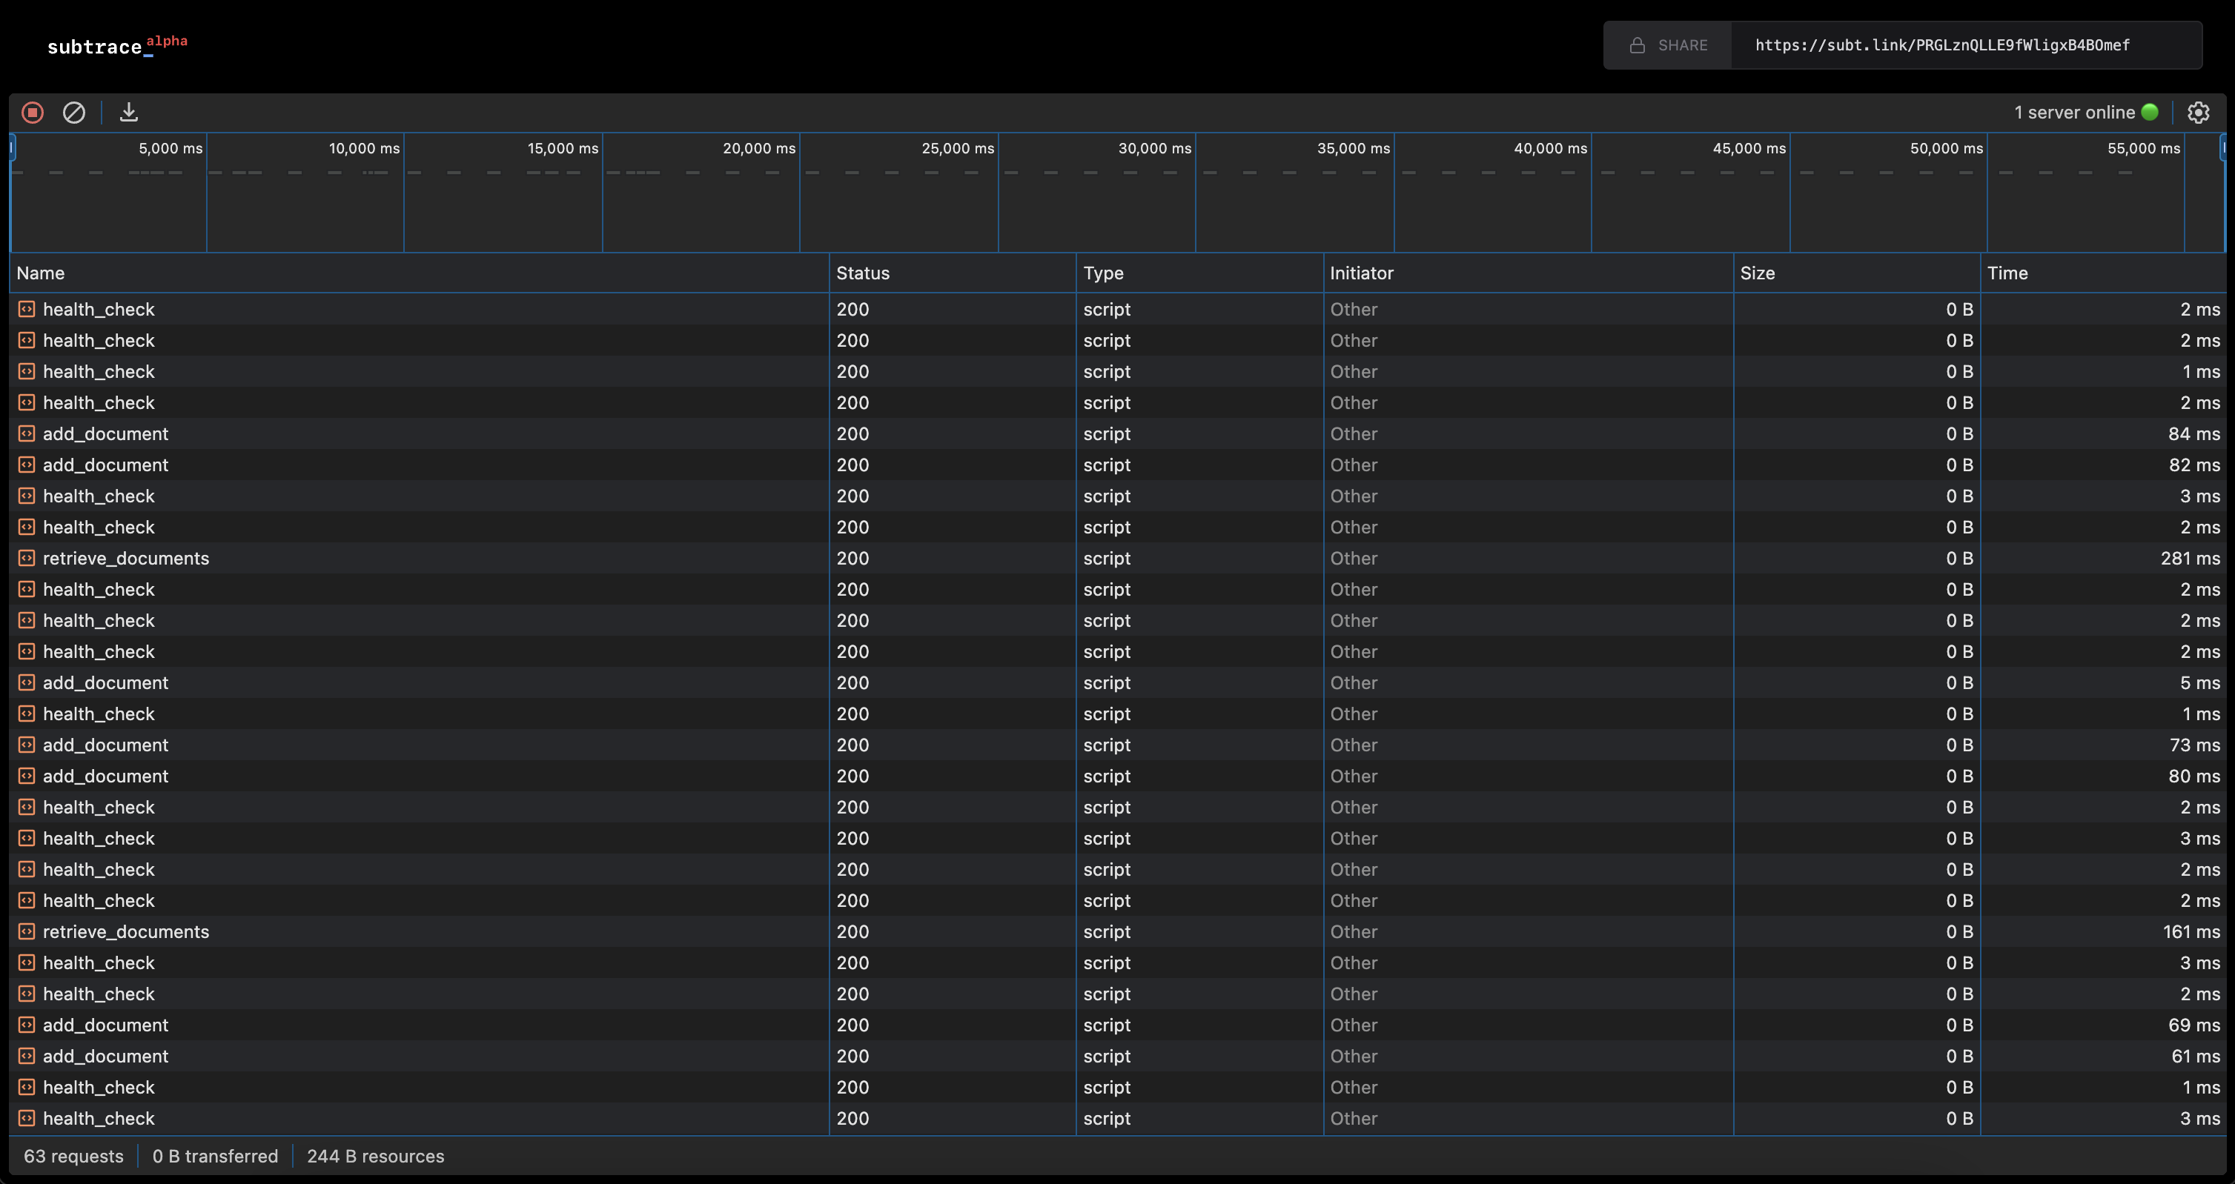Click the '63 requests' status text
This screenshot has width=2235, height=1184.
click(x=73, y=1157)
